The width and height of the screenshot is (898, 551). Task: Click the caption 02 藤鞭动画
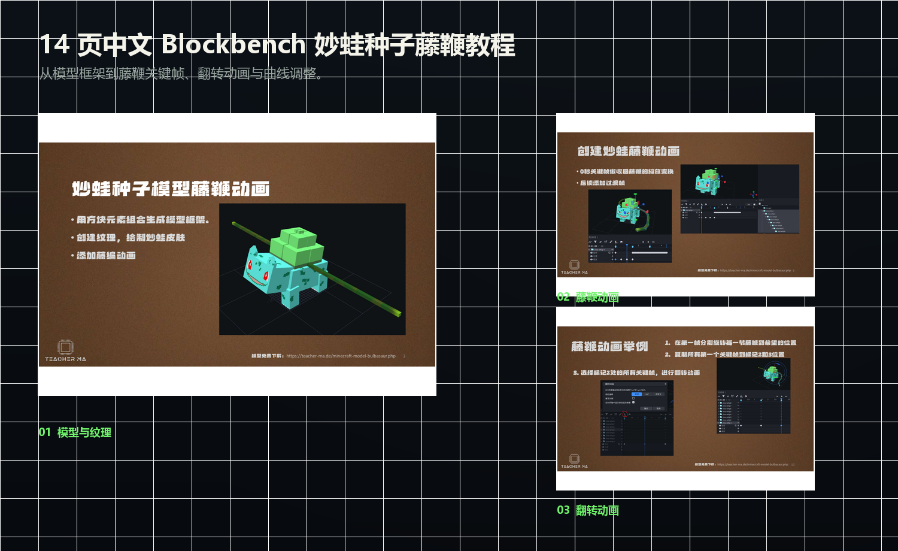click(588, 296)
